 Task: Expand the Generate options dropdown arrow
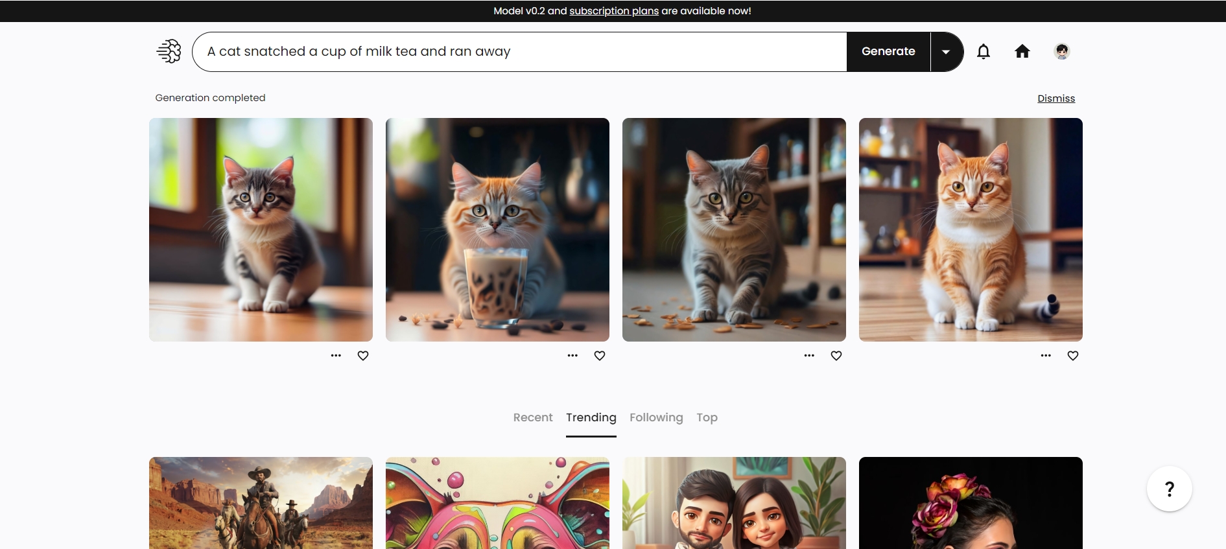pos(947,52)
